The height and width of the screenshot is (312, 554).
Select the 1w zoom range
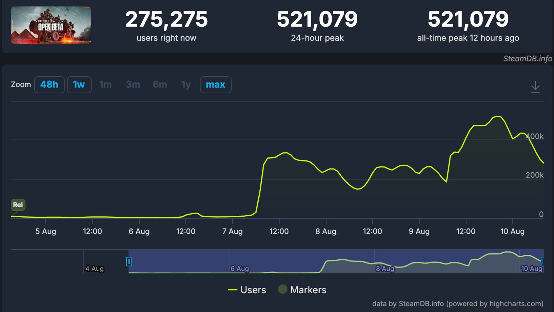79,85
